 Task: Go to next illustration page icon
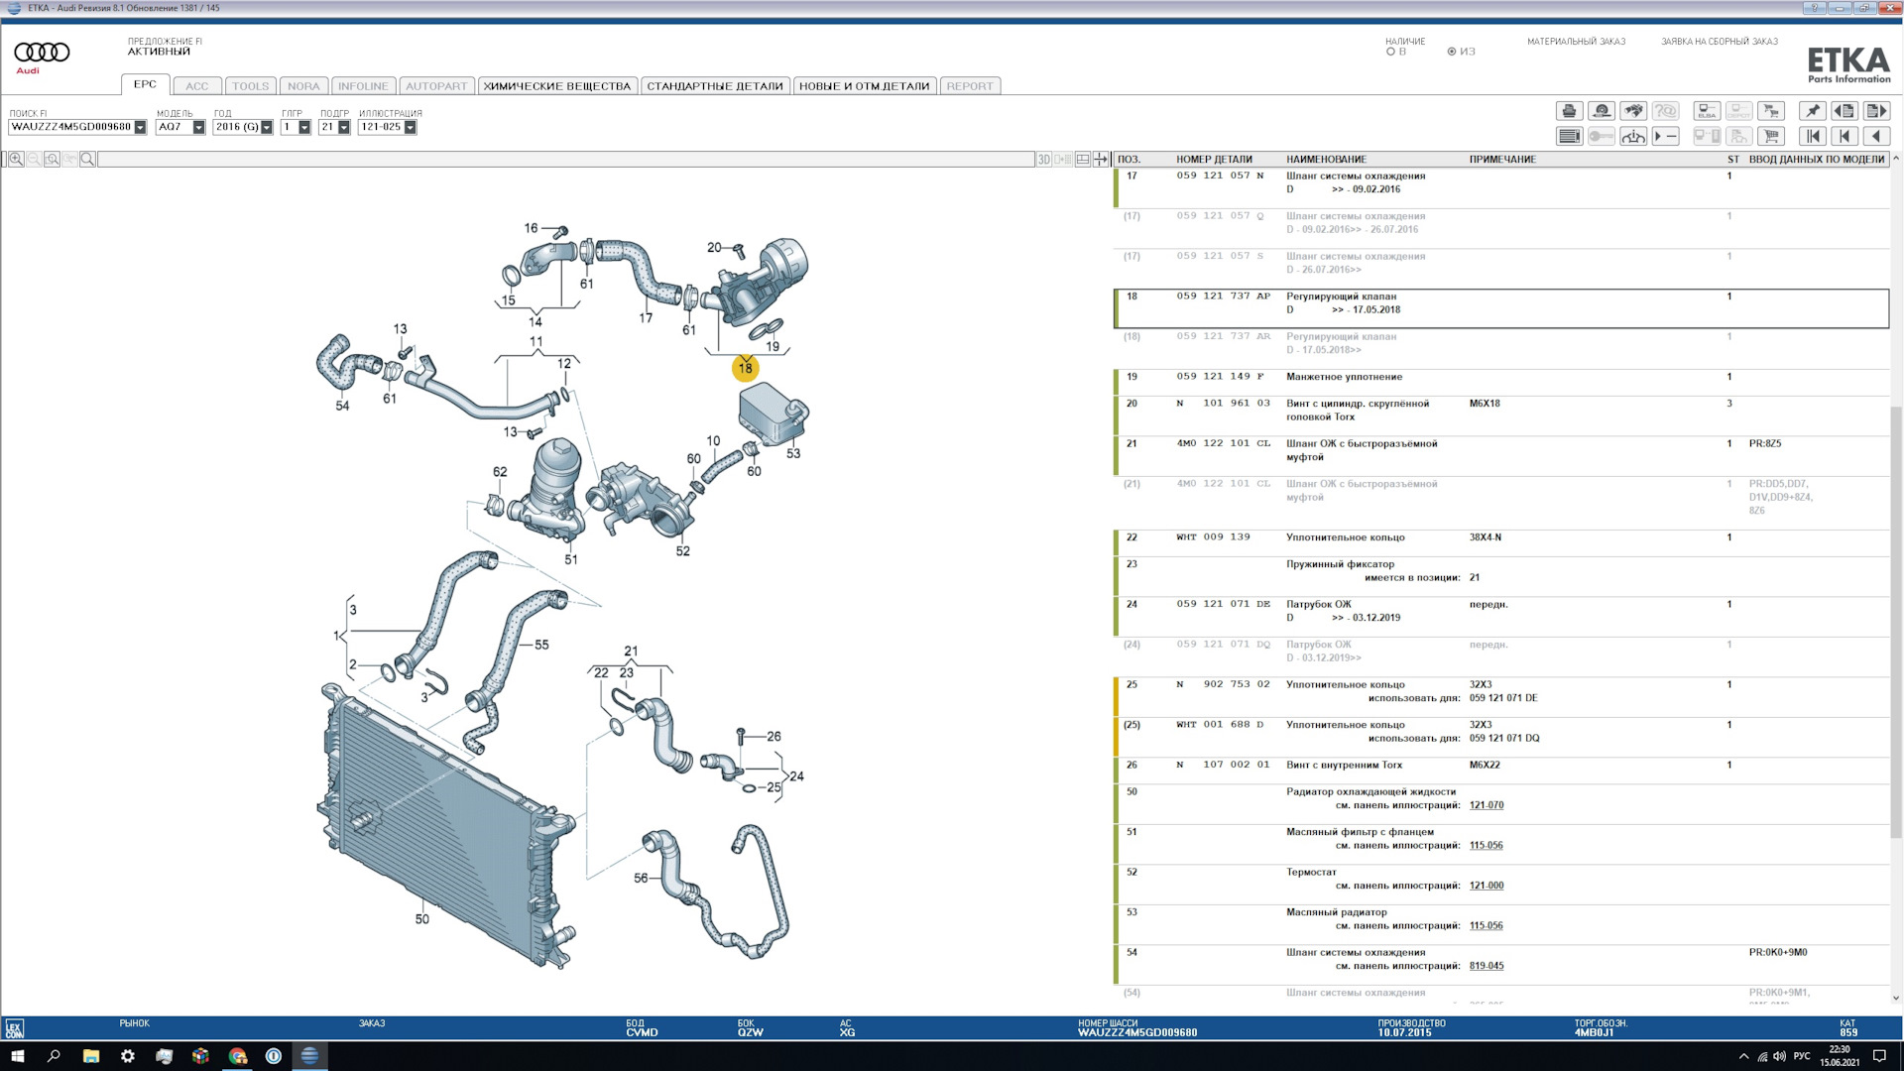[x=1876, y=111]
